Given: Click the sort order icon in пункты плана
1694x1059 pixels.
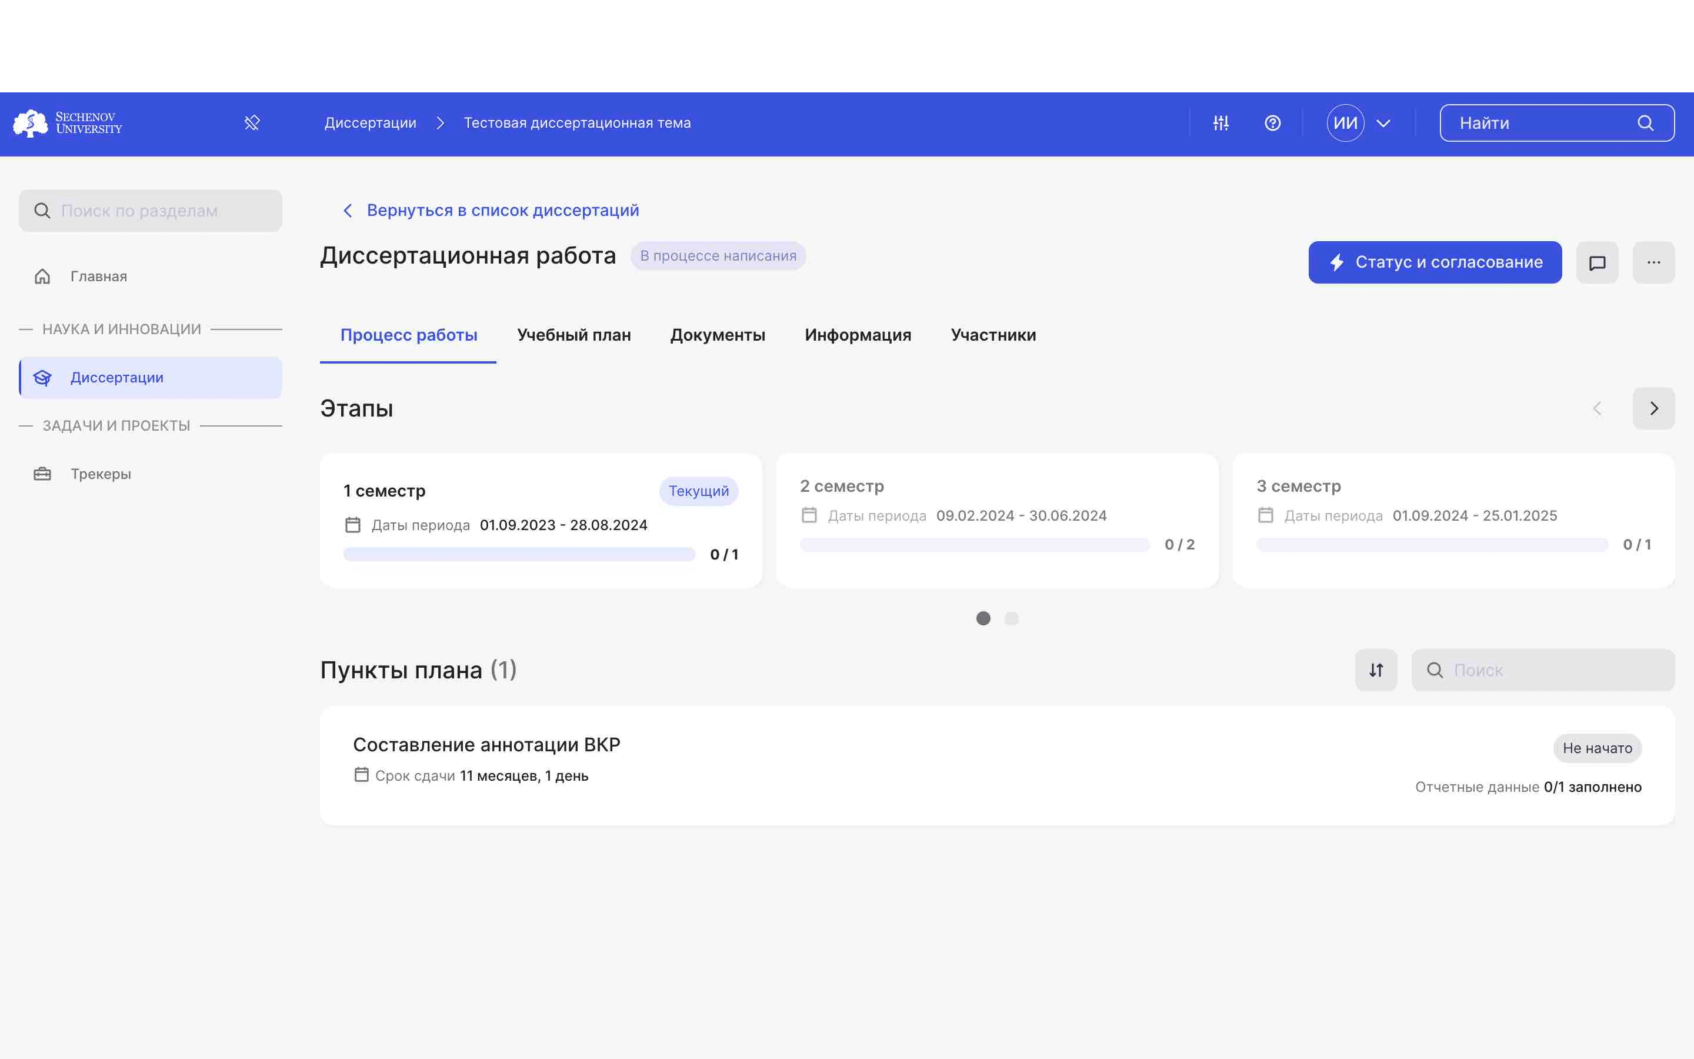Looking at the screenshot, I should click(x=1376, y=668).
